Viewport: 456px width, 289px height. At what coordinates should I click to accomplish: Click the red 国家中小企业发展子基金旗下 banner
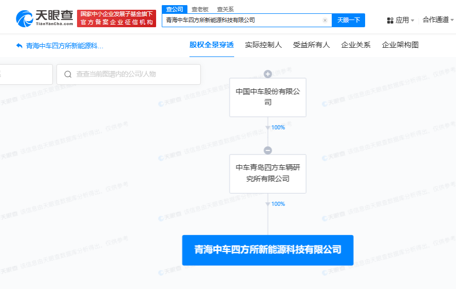pos(117,18)
